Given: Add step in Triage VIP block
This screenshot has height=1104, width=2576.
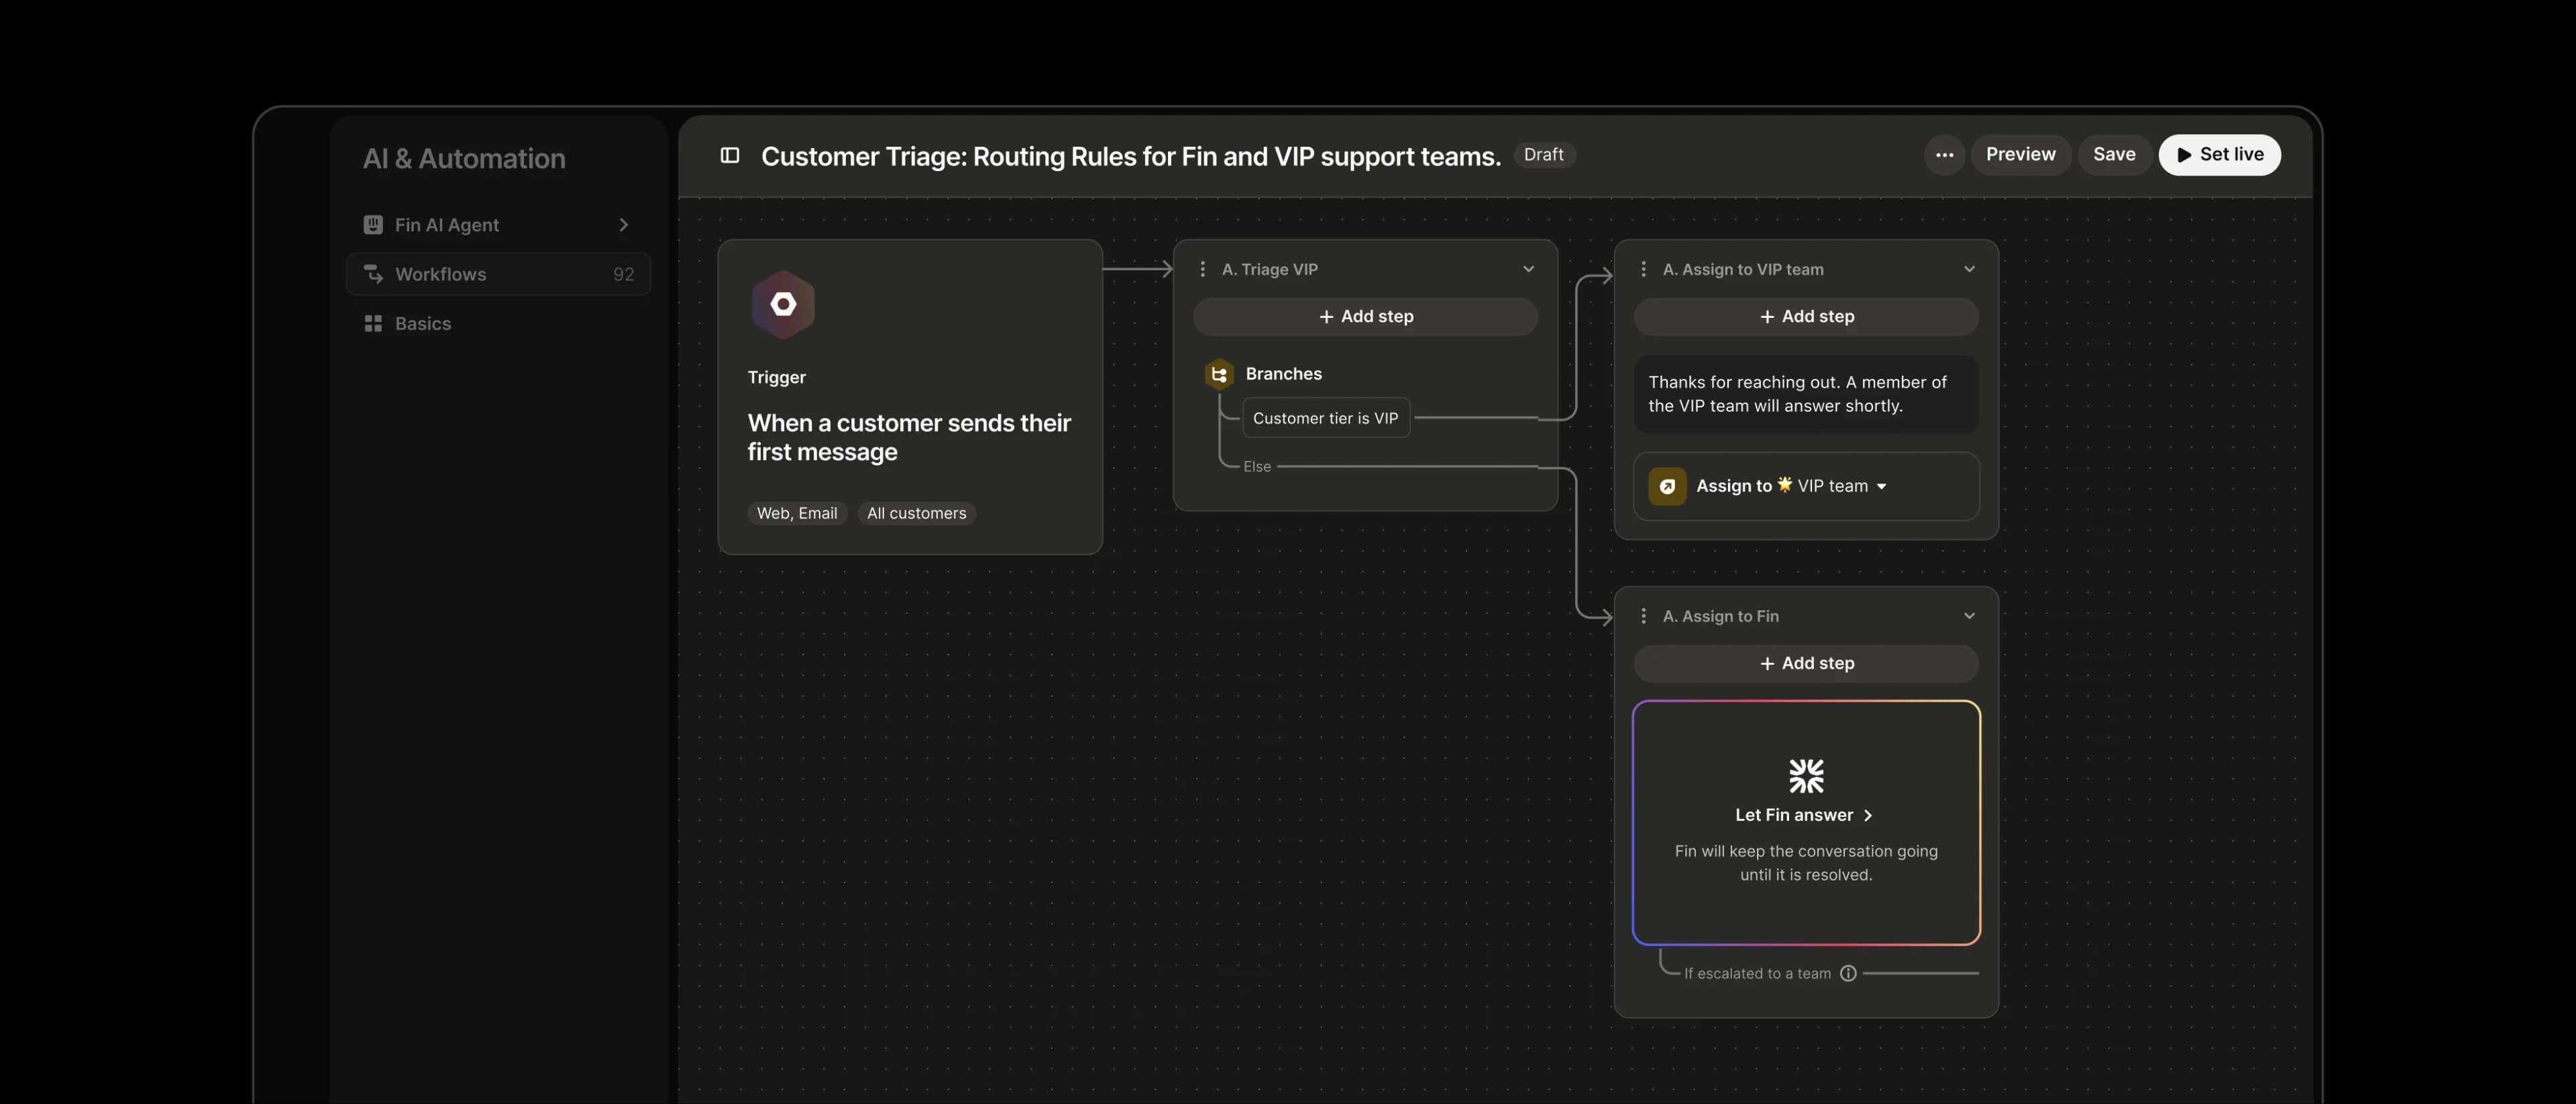Looking at the screenshot, I should pos(1365,316).
